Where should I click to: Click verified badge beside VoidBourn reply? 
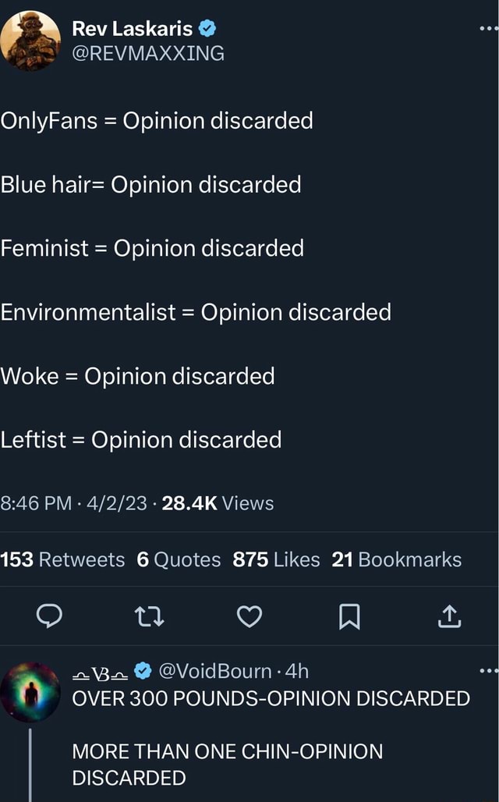143,671
